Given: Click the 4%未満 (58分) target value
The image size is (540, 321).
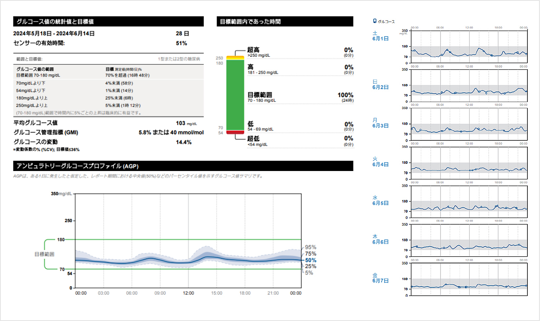Looking at the screenshot, I should 120,83.
